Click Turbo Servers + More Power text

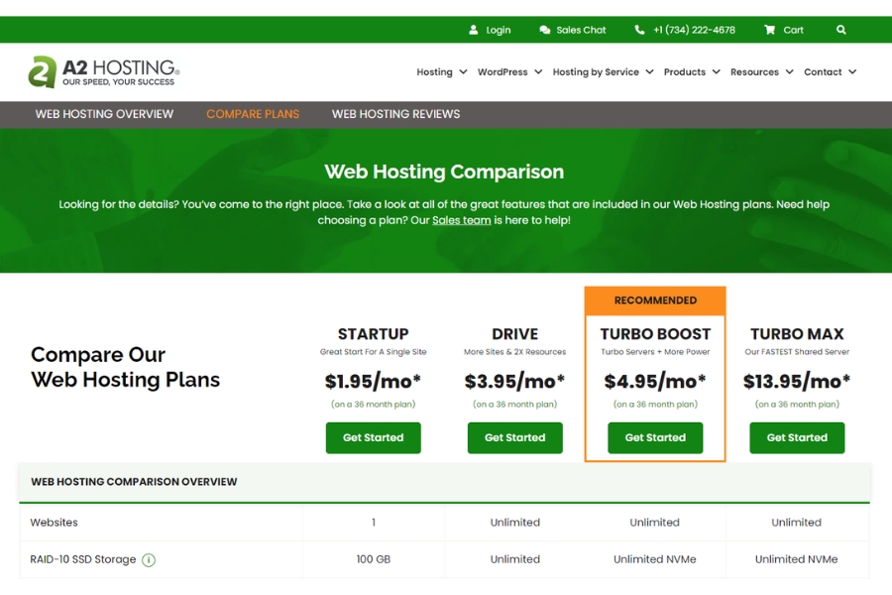pos(655,352)
